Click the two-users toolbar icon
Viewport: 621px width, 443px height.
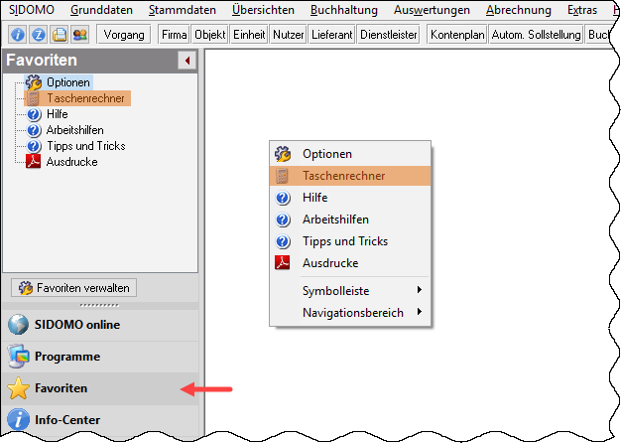pyautogui.click(x=80, y=35)
